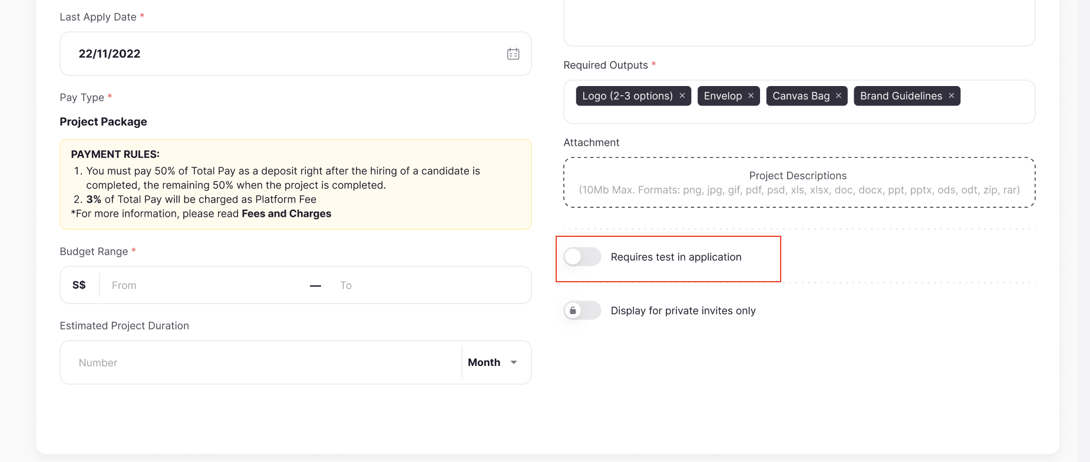Remove the Brand Guidelines tag
Image resolution: width=1090 pixels, height=462 pixels.
tap(952, 95)
